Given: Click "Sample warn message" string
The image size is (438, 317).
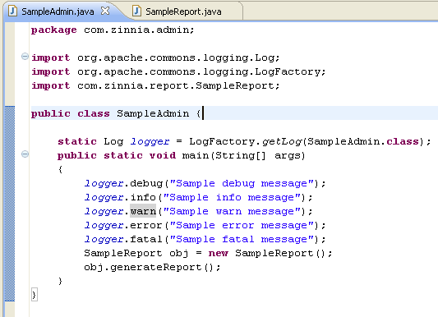Looking at the screenshot, I should (232, 212).
